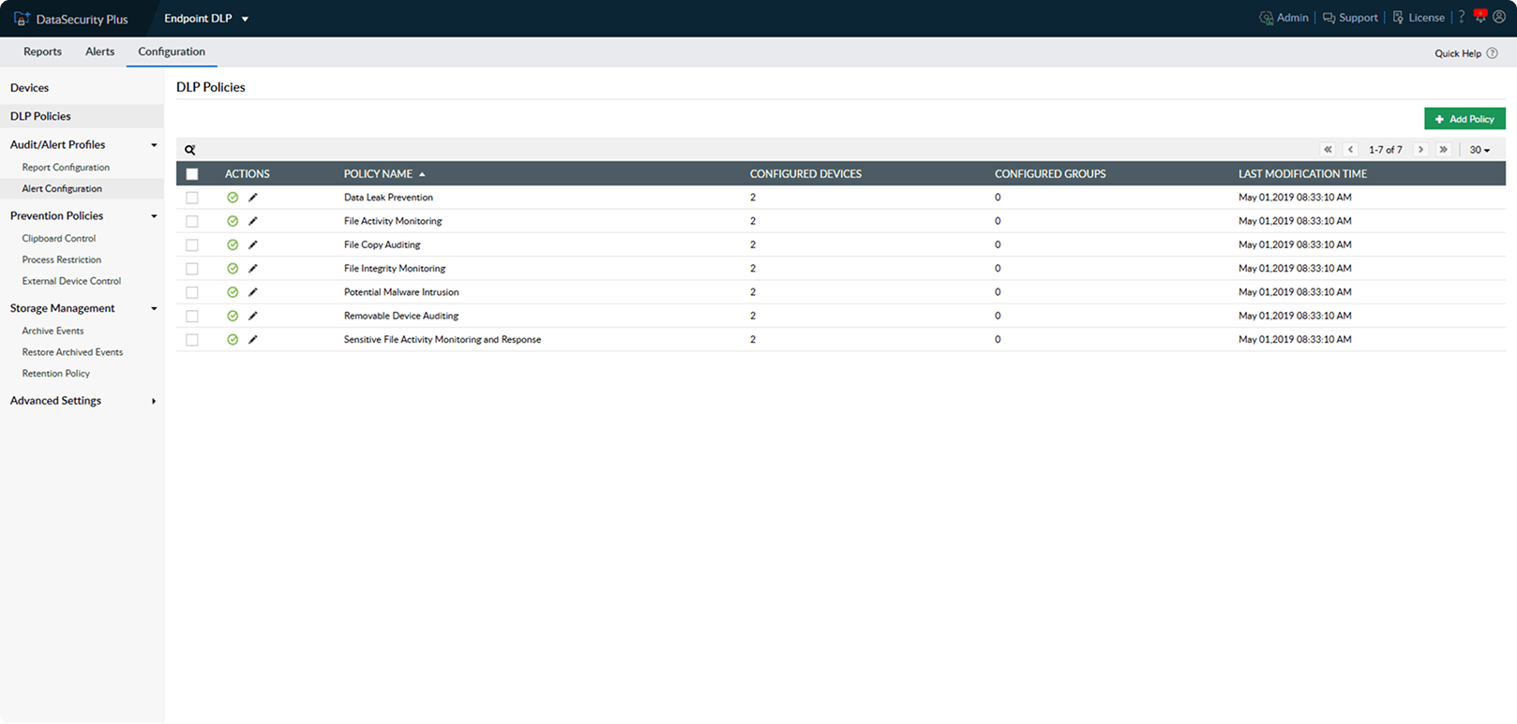This screenshot has width=1517, height=724.
Task: Switch to the Reports tab
Action: point(42,52)
